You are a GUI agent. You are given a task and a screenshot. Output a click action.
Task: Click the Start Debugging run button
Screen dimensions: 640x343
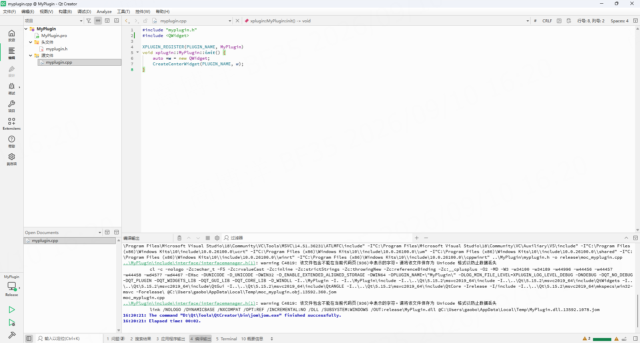[12, 323]
